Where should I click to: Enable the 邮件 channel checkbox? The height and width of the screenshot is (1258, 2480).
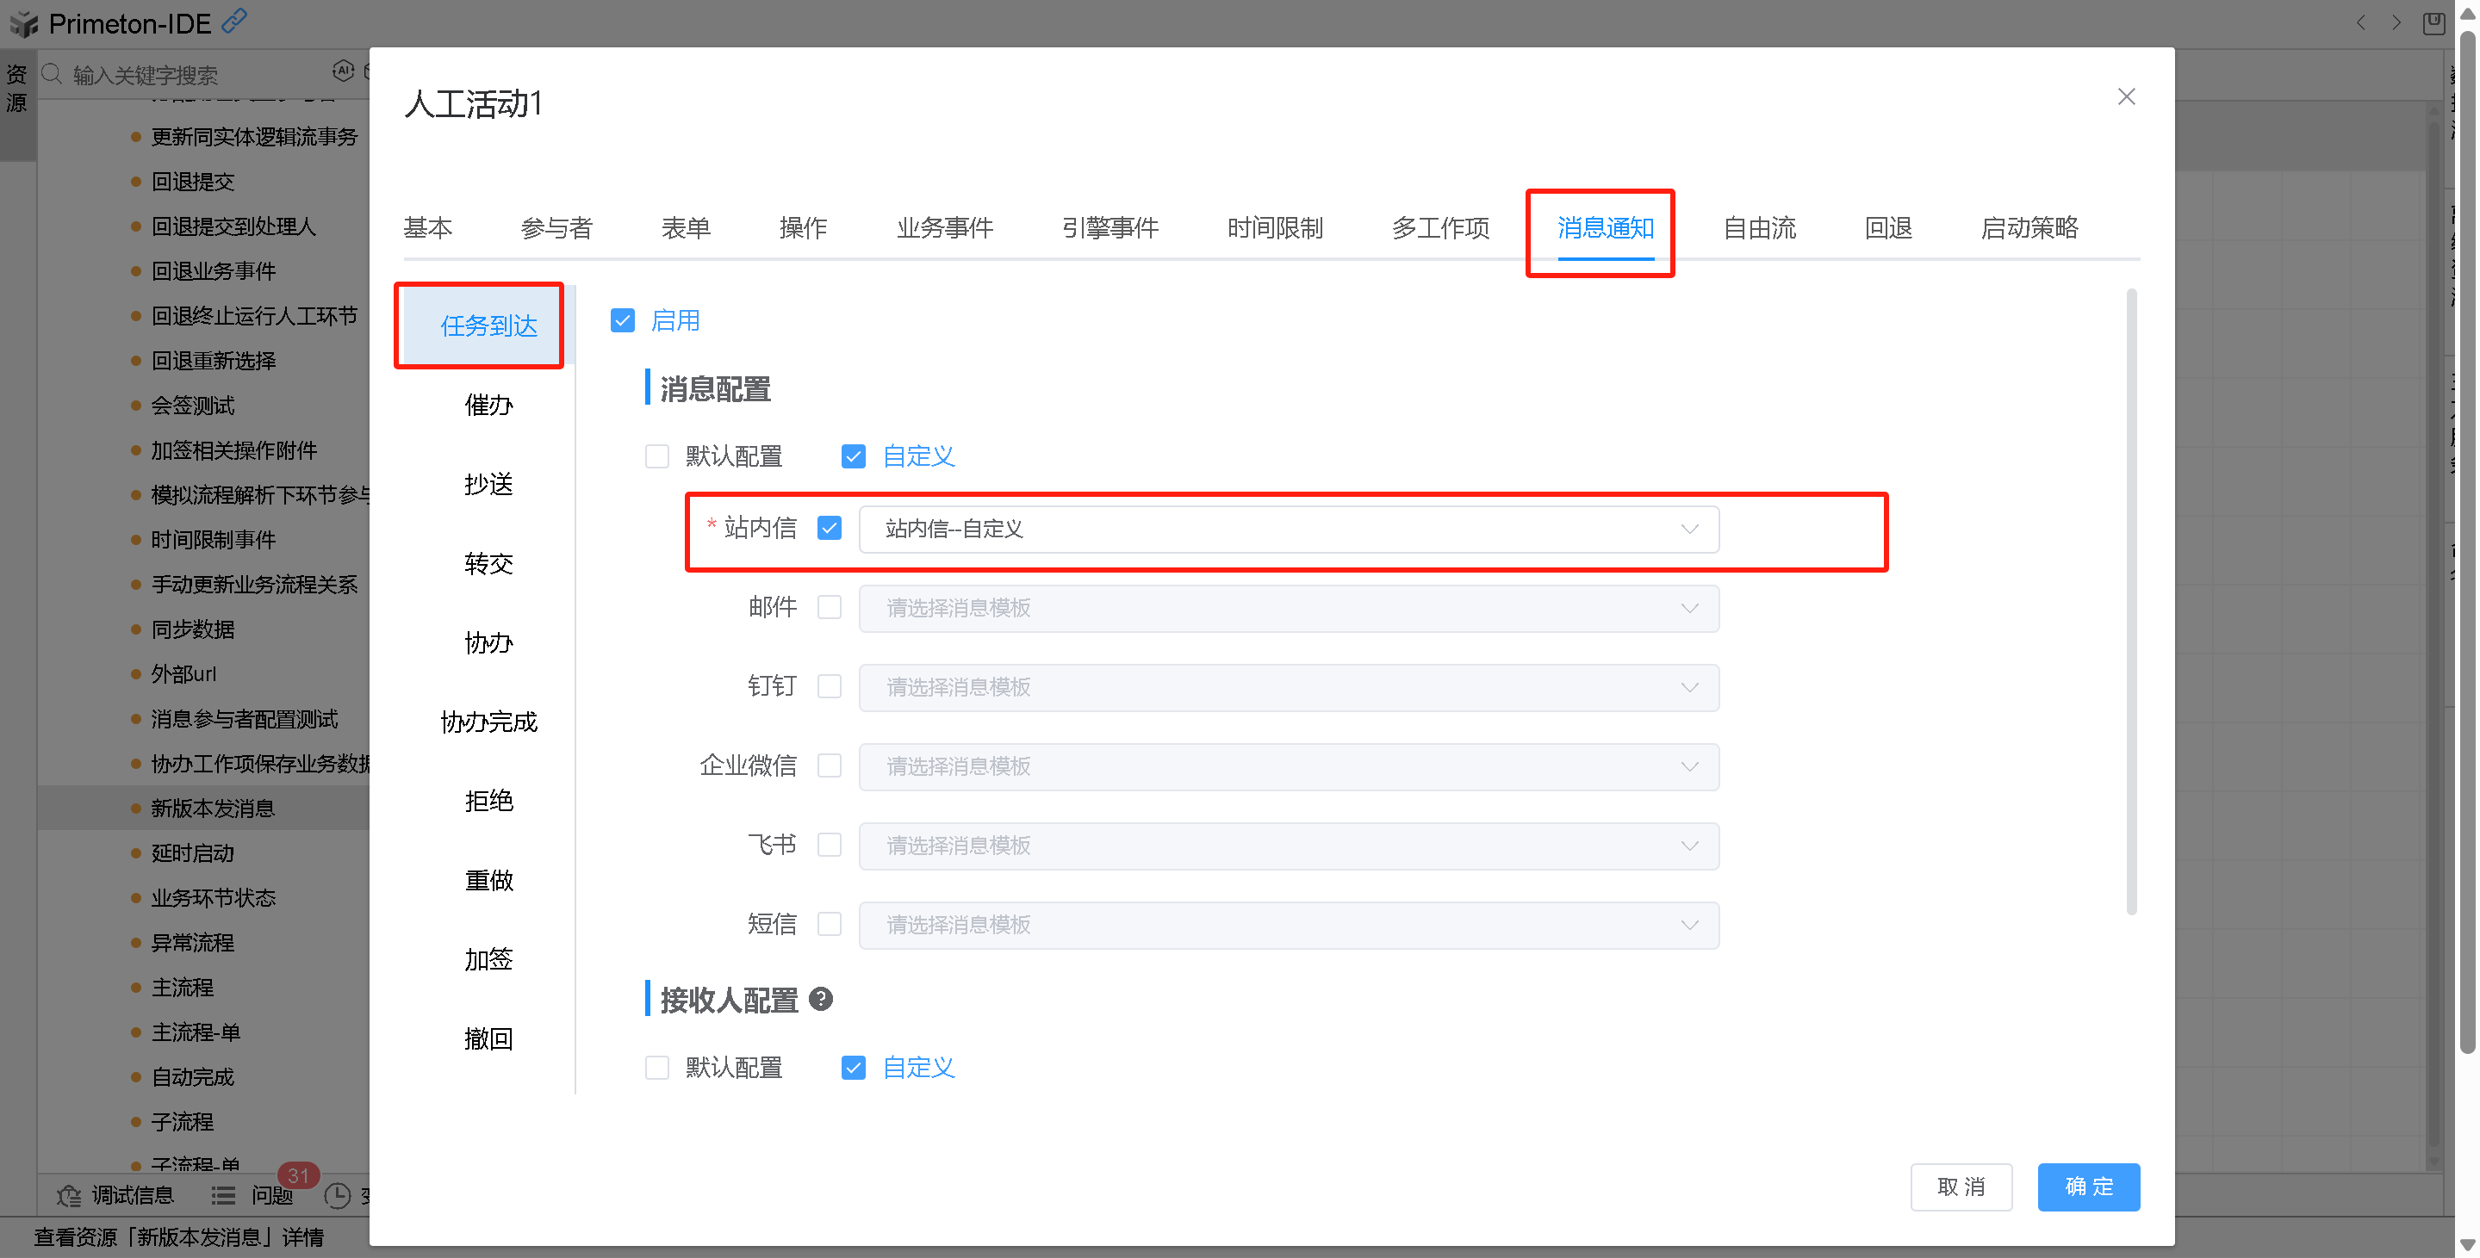pyautogui.click(x=829, y=607)
